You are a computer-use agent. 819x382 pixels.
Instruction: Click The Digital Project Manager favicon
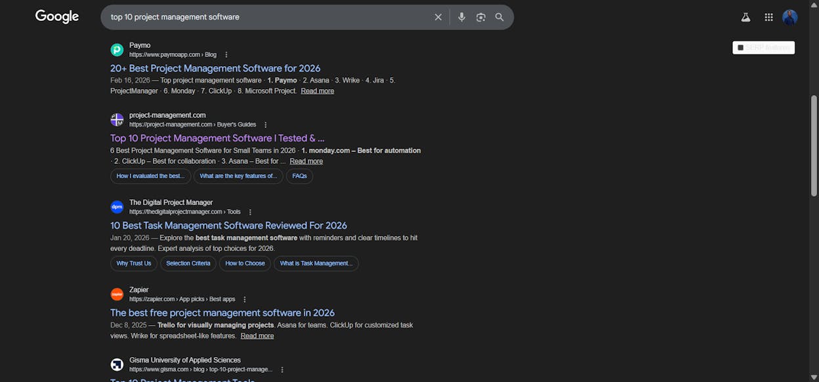[x=117, y=207]
